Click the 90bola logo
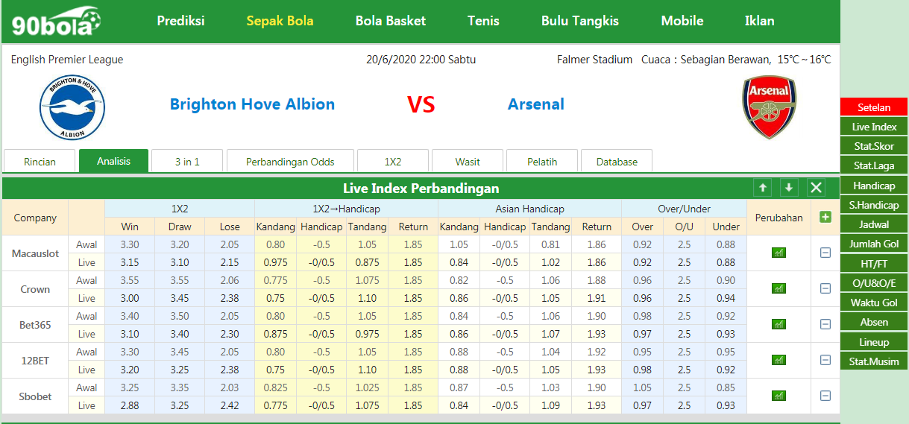 click(57, 22)
